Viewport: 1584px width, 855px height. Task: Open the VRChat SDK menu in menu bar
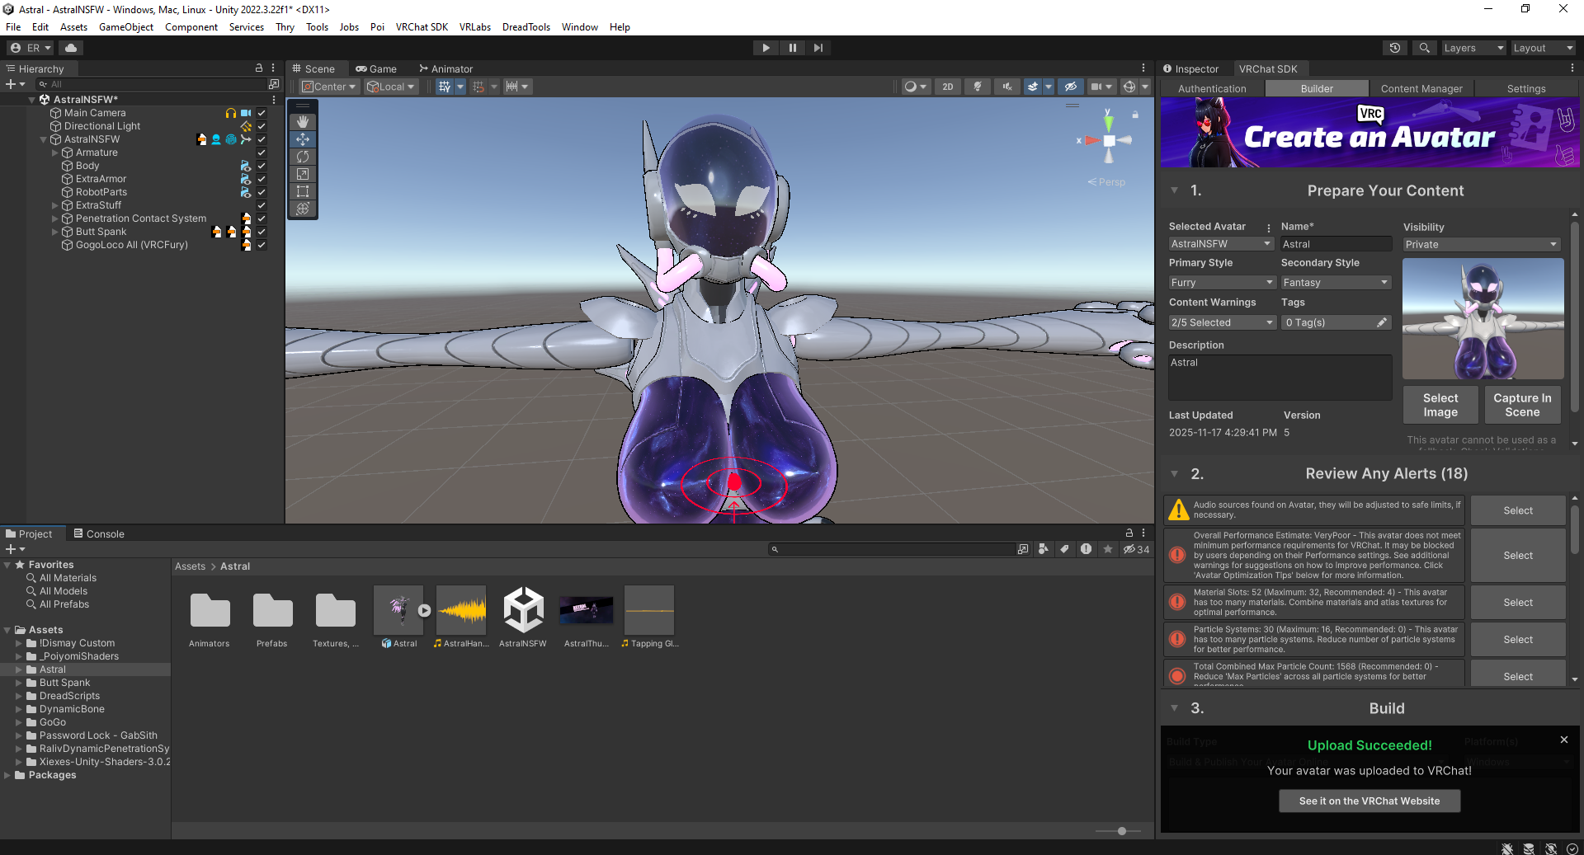[x=422, y=27]
